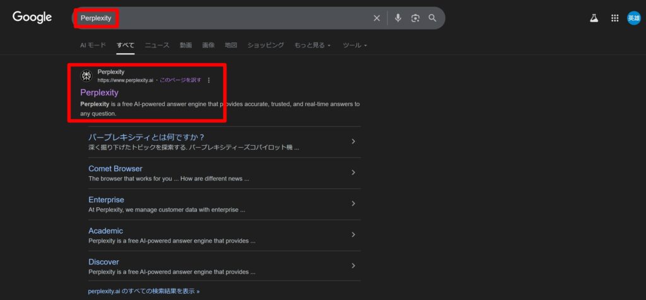Click the Perplexity site name above URL
The width and height of the screenshot is (646, 300).
click(111, 72)
